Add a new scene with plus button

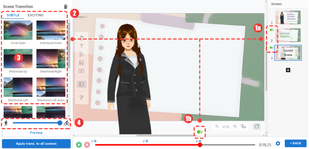[288, 70]
